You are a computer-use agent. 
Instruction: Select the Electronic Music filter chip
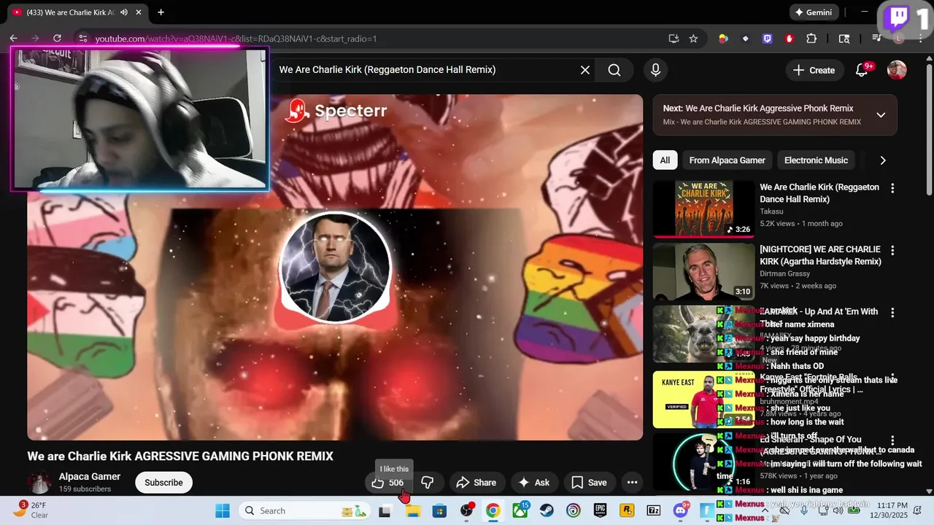(816, 160)
